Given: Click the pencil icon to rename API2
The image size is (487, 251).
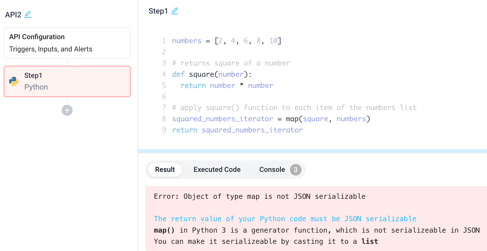Looking at the screenshot, I should click(x=28, y=14).
